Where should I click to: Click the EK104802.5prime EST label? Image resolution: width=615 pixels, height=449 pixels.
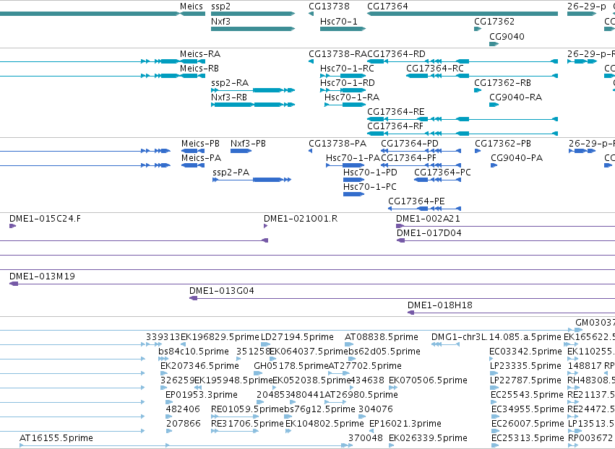coord(324,424)
